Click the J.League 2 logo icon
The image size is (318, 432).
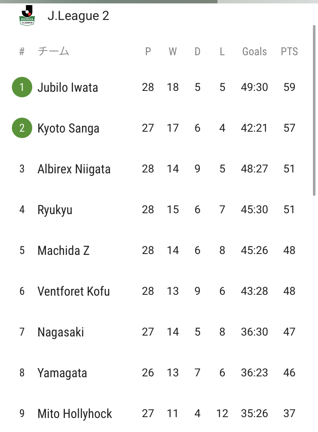[27, 16]
